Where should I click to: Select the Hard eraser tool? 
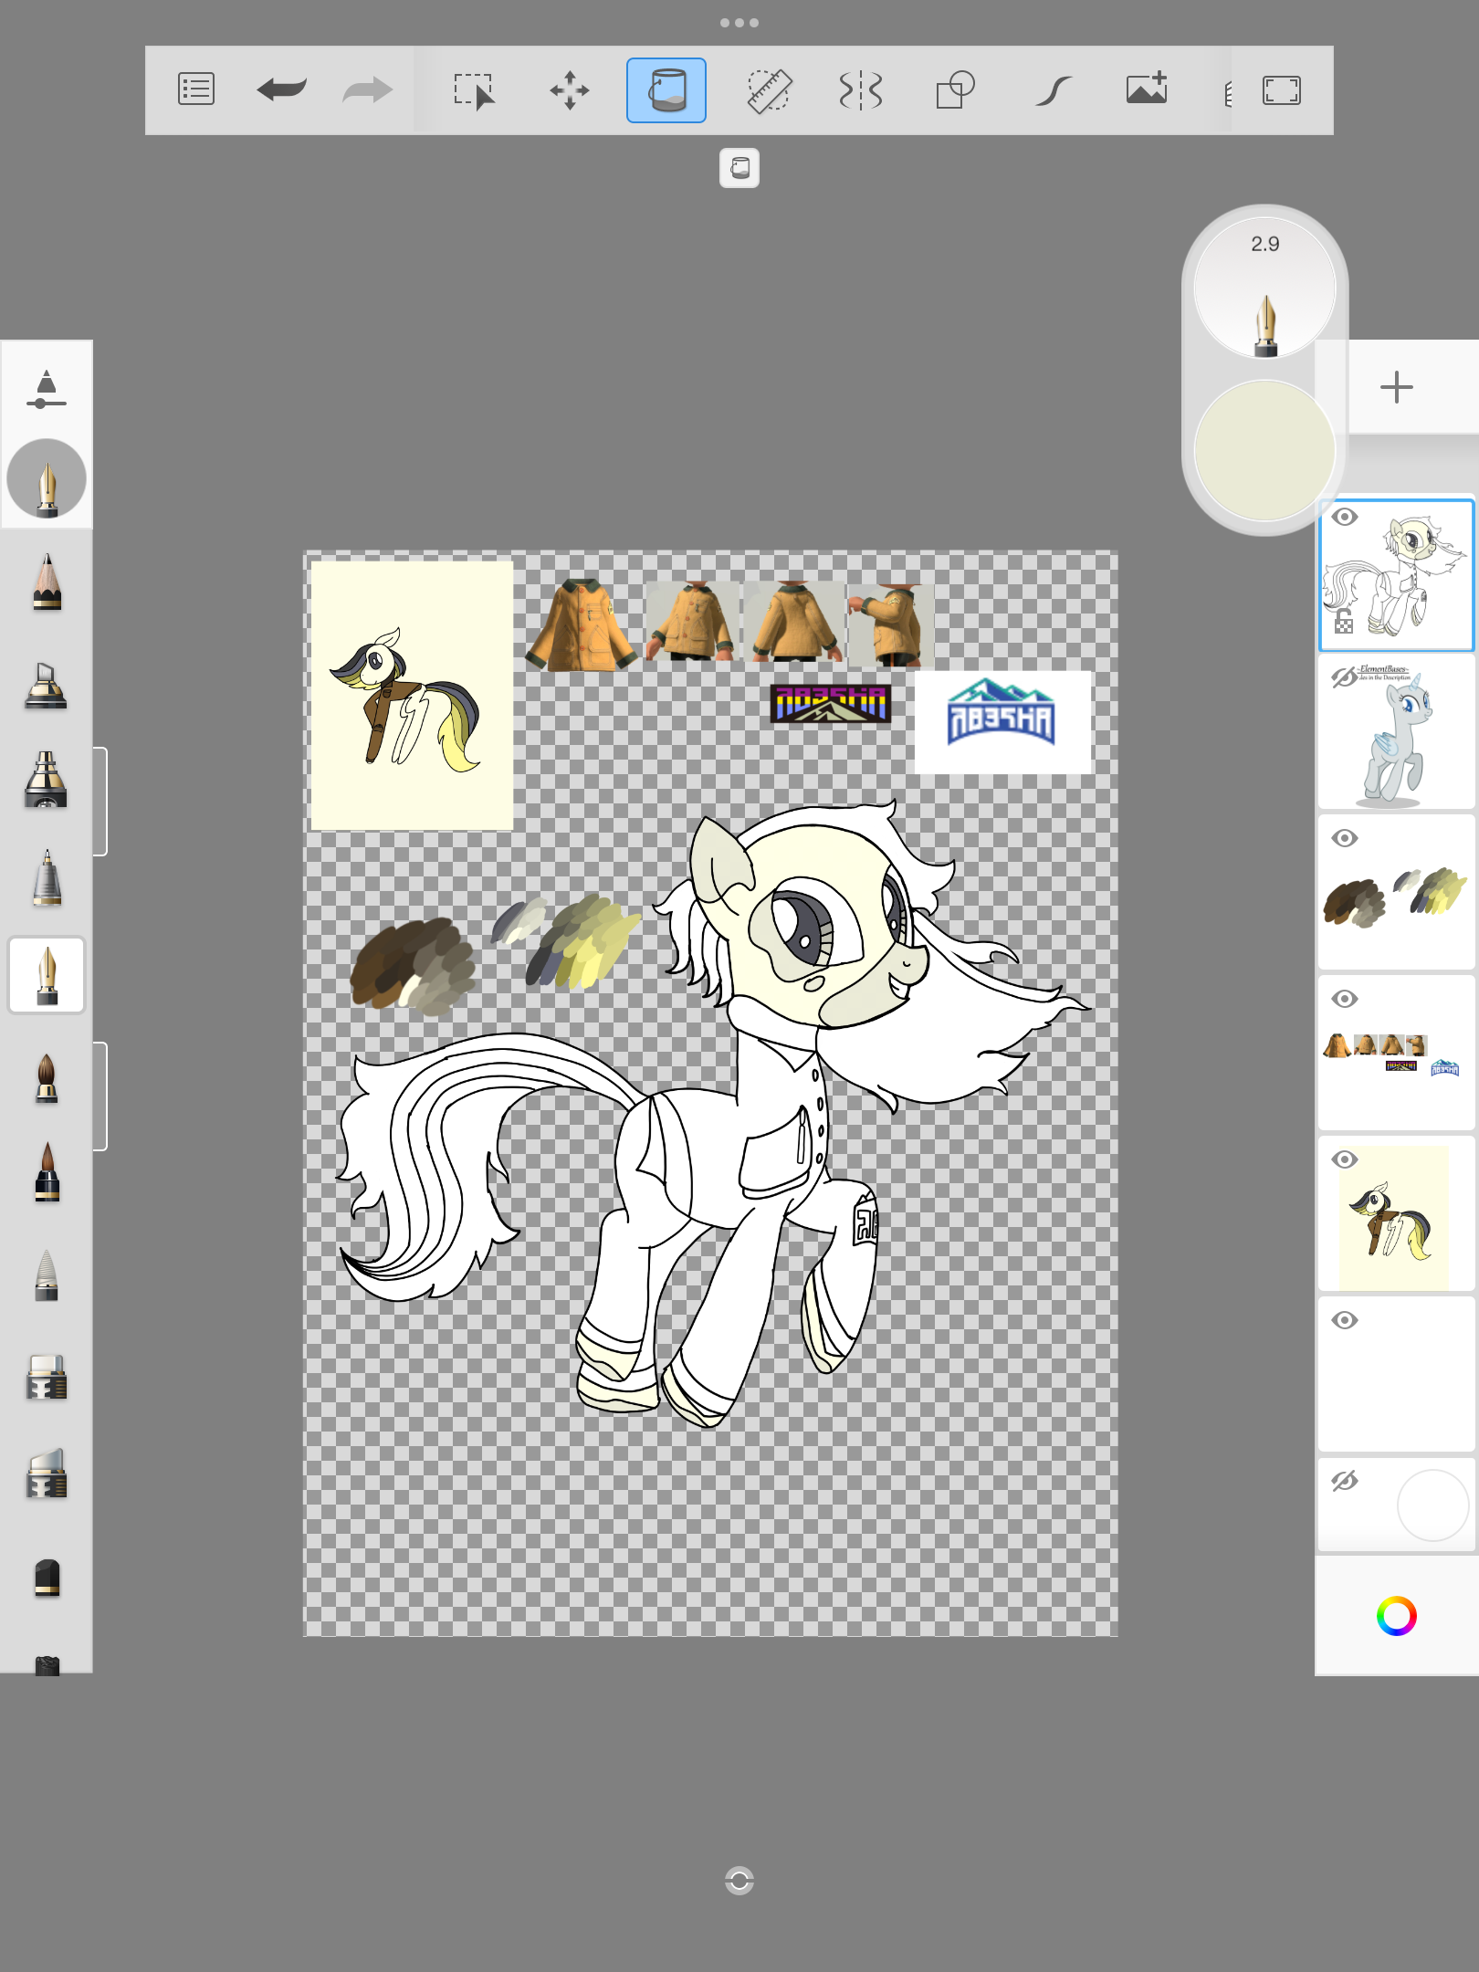point(47,1377)
